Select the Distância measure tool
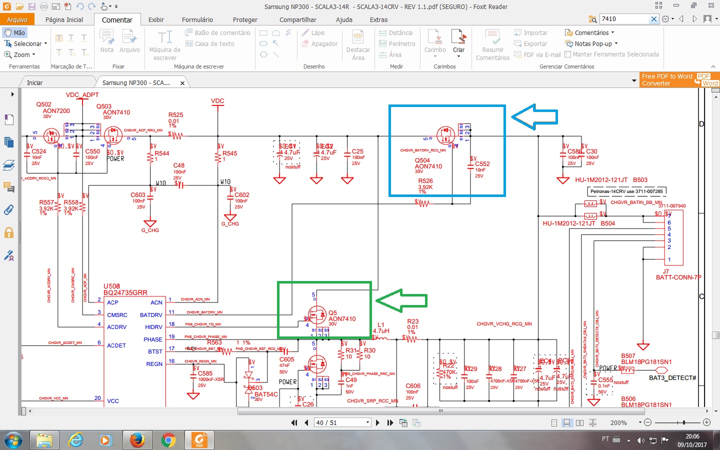This screenshot has height=450, width=720. point(395,32)
